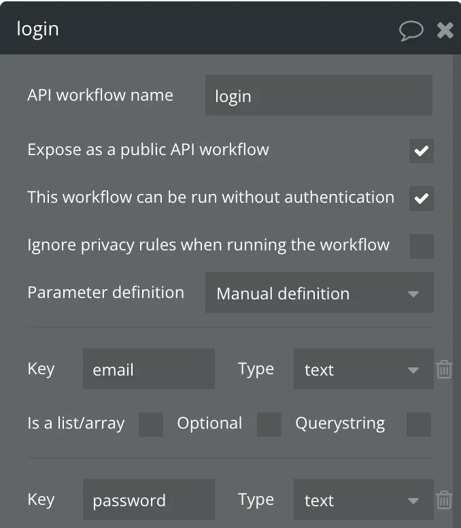Click 'Expose as a public API workflow' text
This screenshot has height=528, width=461.
pyautogui.click(x=148, y=150)
